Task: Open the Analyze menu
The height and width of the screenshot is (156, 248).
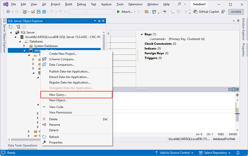Action: coord(106,4)
